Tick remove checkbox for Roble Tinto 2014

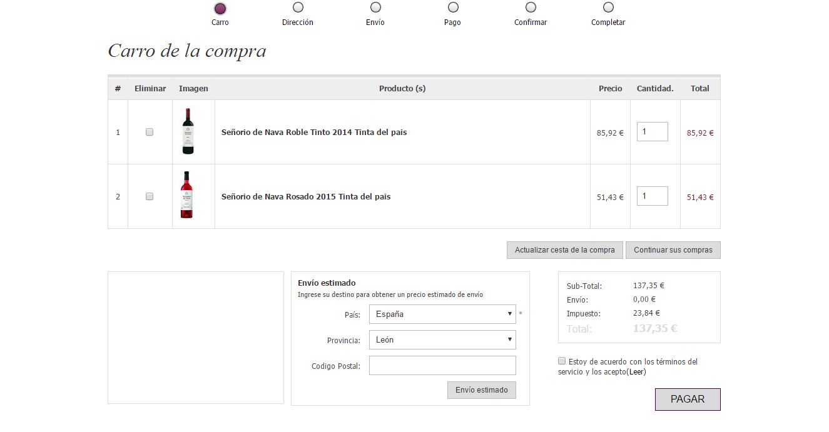pyautogui.click(x=150, y=132)
